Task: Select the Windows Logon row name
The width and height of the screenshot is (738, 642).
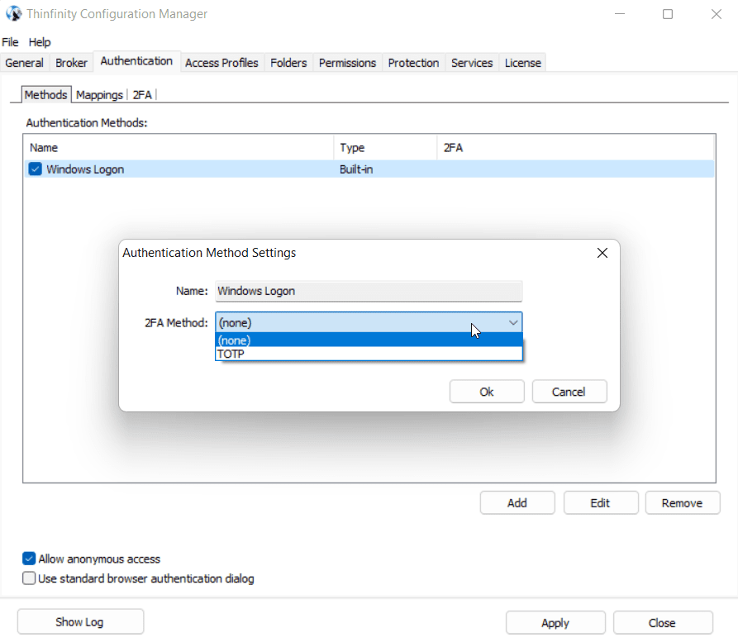Action: coord(85,169)
